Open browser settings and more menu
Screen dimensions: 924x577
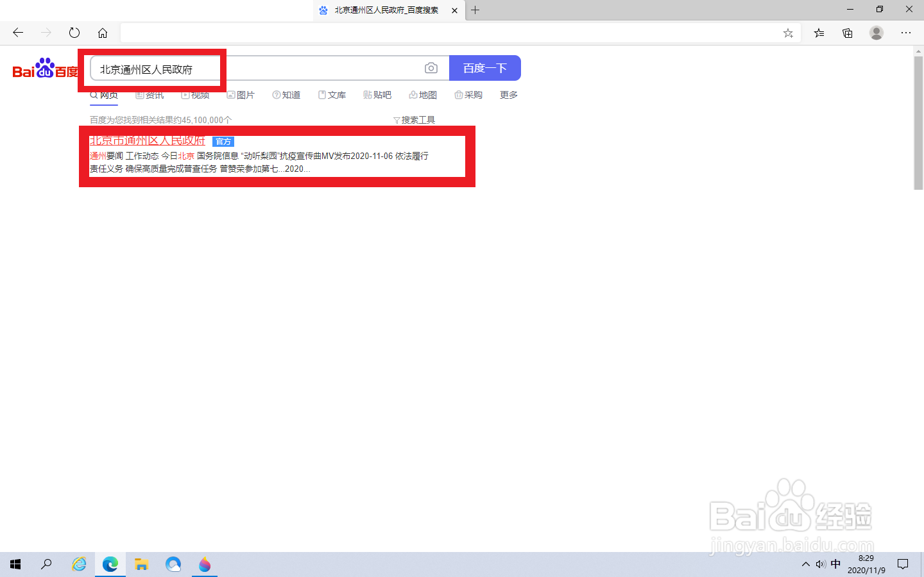[x=906, y=33]
